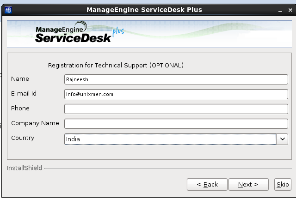Focus the Name field containing Rajneesh
The width and height of the screenshot is (296, 199).
[x=176, y=79]
